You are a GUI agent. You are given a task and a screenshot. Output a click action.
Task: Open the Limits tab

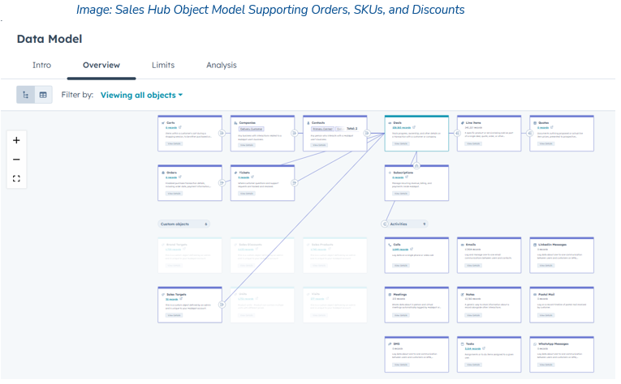click(x=162, y=65)
